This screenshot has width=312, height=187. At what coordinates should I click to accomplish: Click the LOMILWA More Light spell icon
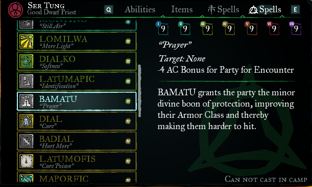pyautogui.click(x=26, y=41)
